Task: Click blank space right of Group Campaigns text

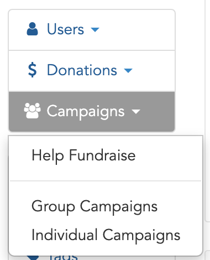Action: coord(179,207)
